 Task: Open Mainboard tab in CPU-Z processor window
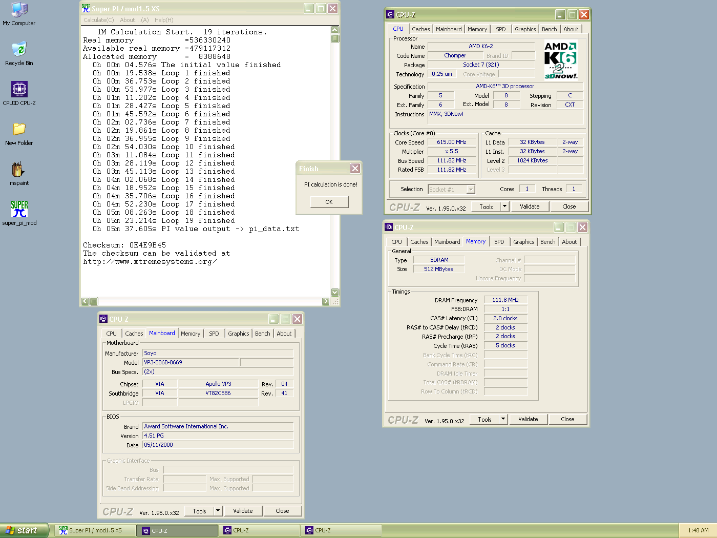(449, 29)
